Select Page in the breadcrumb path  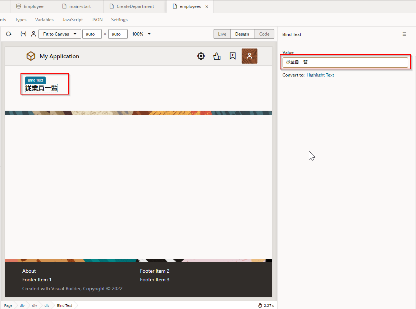(x=8, y=305)
